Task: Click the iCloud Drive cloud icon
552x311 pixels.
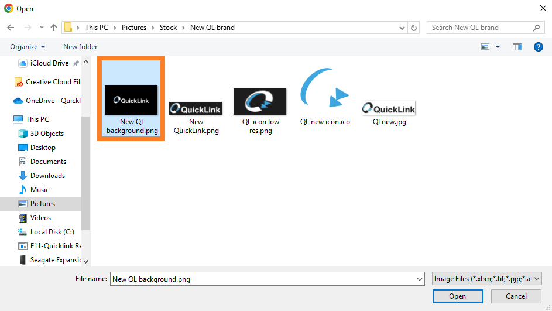Action: 23,63
